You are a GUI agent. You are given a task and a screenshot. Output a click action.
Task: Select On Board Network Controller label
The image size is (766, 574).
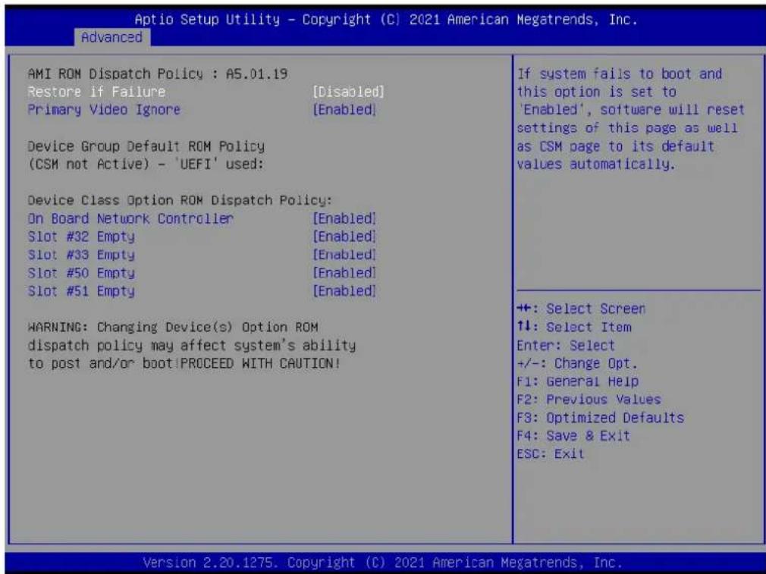point(130,218)
